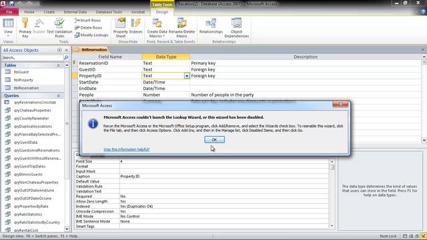The width and height of the screenshot is (427, 240).
Task: Open the Acrobat tab
Action: [x=138, y=12]
